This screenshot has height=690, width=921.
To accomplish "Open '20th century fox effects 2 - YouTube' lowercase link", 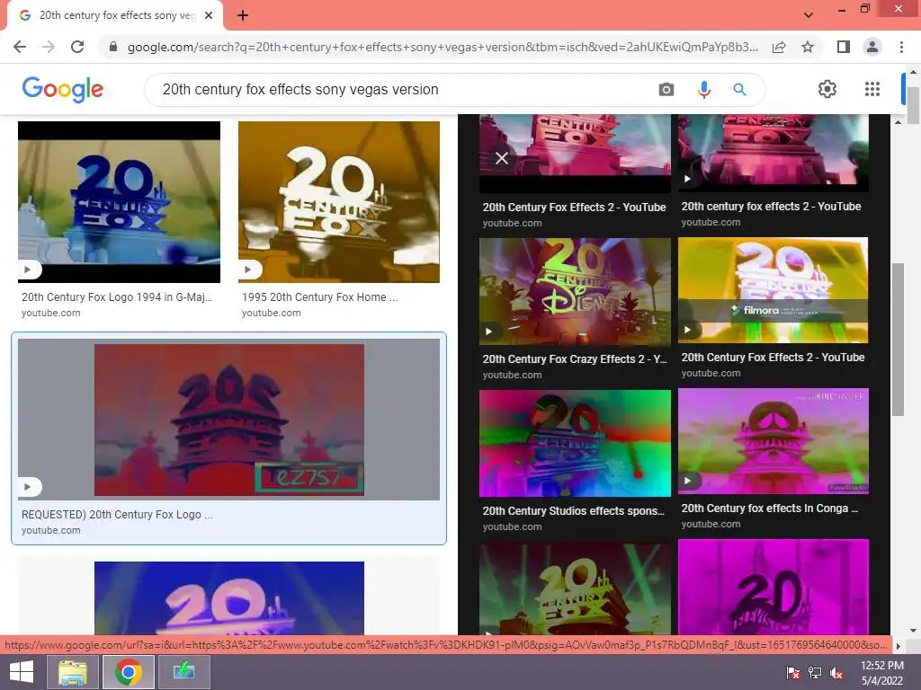I will (x=771, y=207).
